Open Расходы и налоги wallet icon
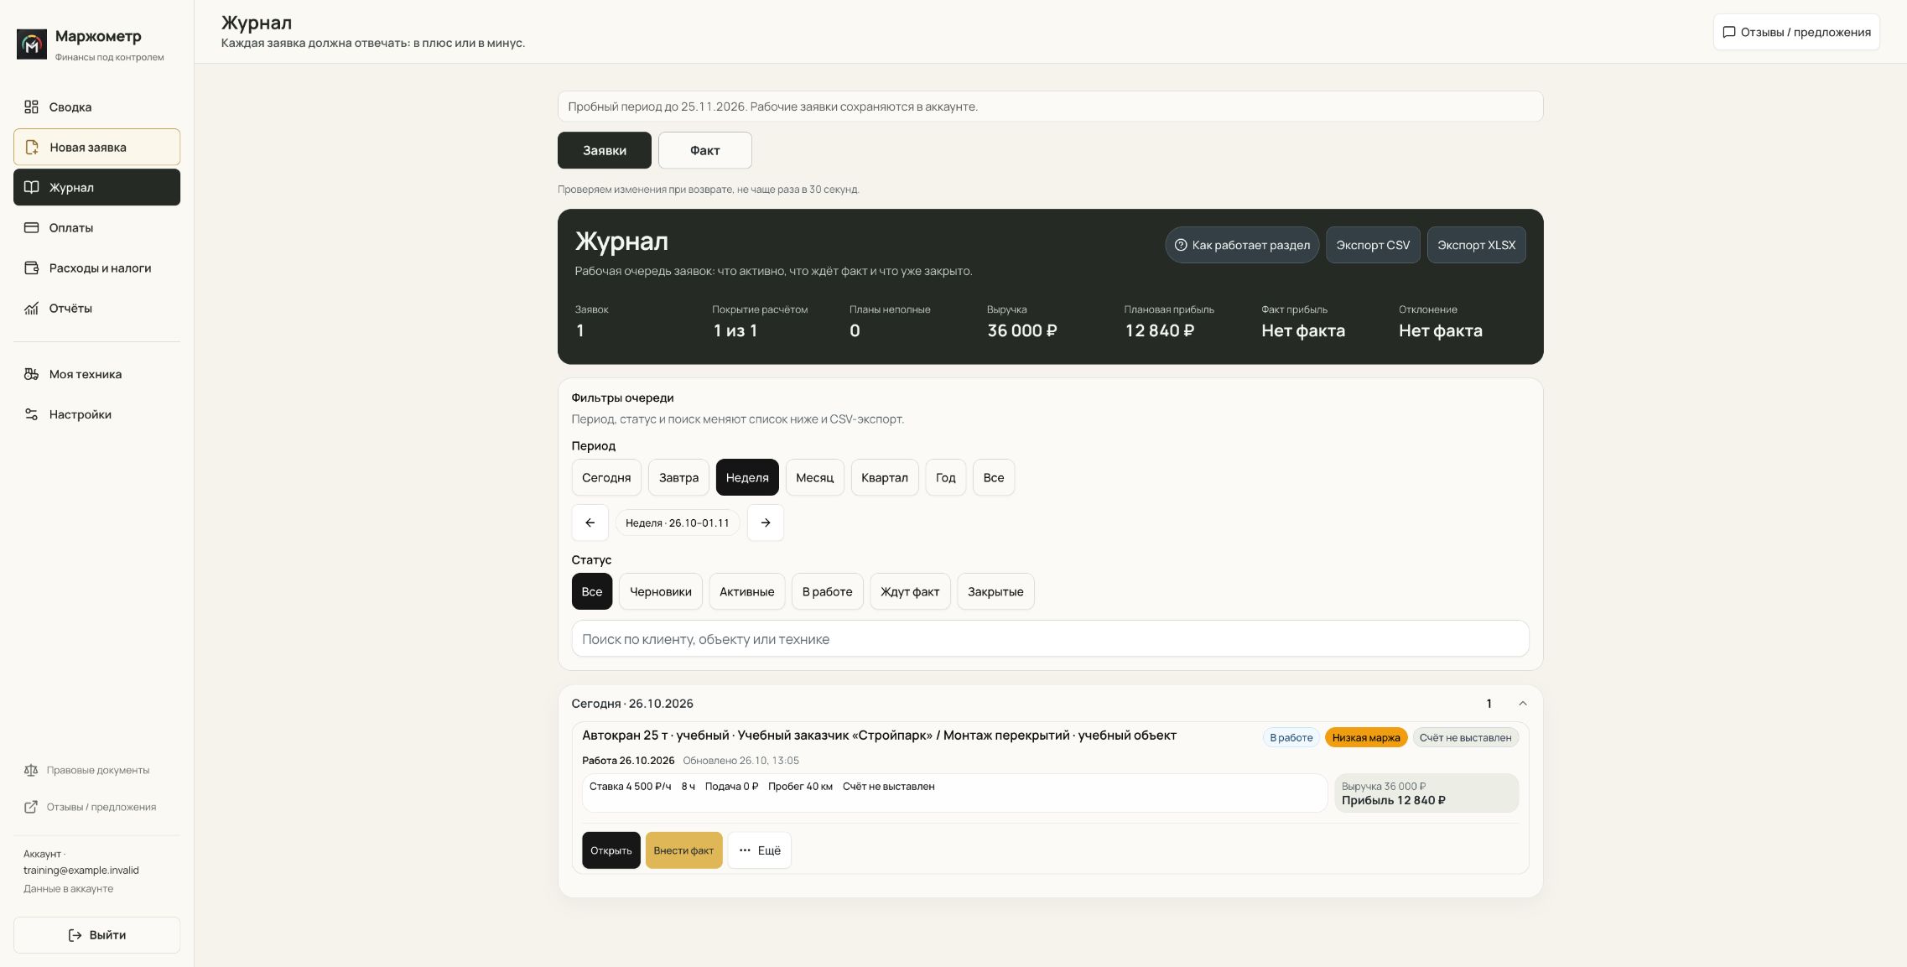The image size is (1907, 967). (x=31, y=268)
